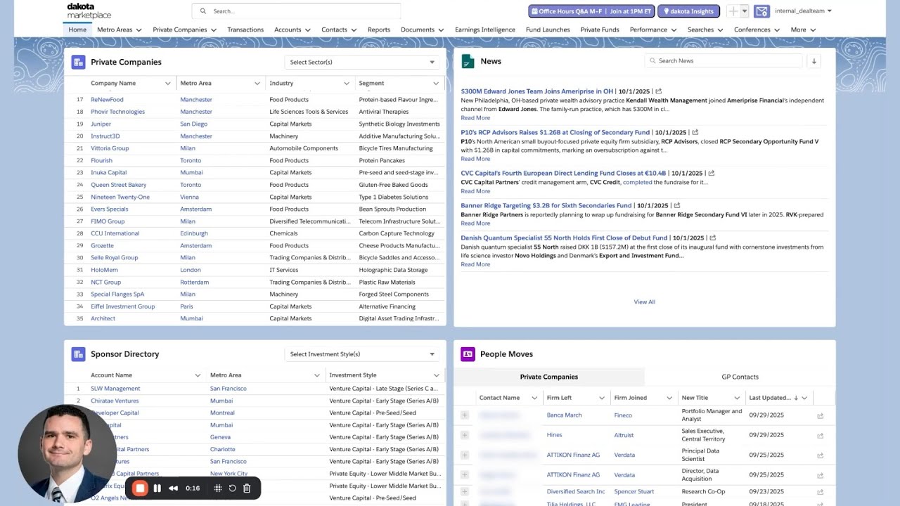Click the Private Companies panel icon
The height and width of the screenshot is (506, 900).
(x=78, y=62)
